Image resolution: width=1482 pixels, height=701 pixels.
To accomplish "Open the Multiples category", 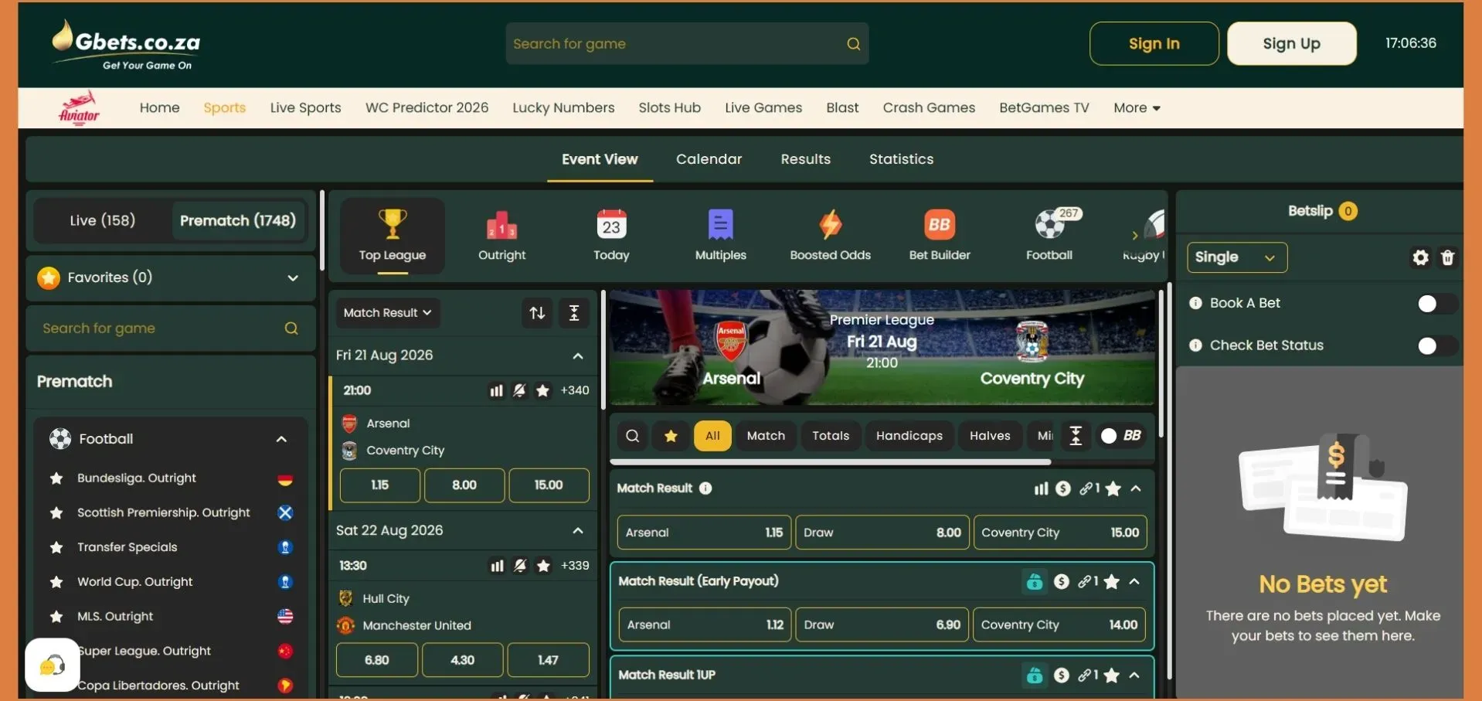I will click(x=720, y=236).
